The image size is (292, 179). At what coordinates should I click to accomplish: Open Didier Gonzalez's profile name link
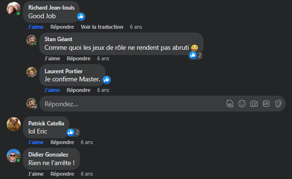click(x=48, y=155)
